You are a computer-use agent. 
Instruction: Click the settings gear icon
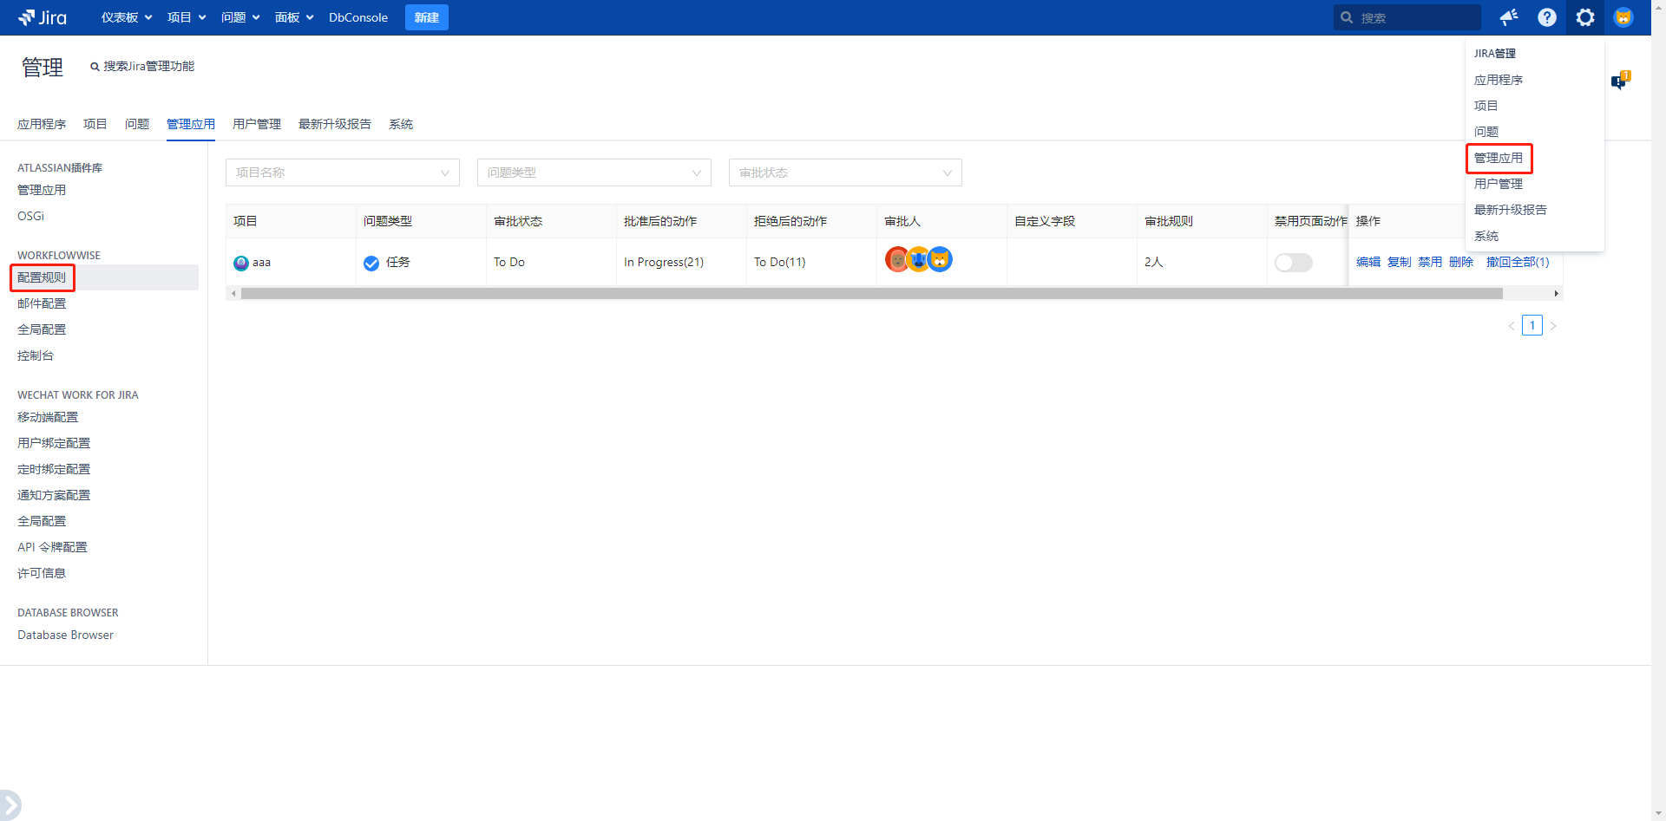coord(1584,17)
